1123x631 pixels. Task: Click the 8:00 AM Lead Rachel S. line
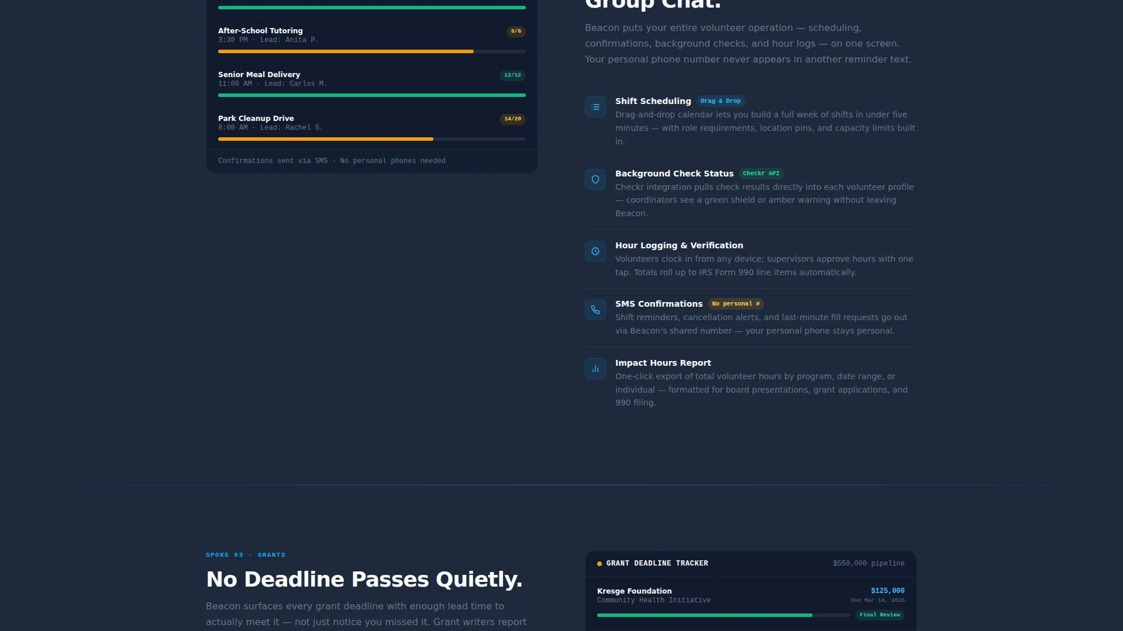[270, 127]
